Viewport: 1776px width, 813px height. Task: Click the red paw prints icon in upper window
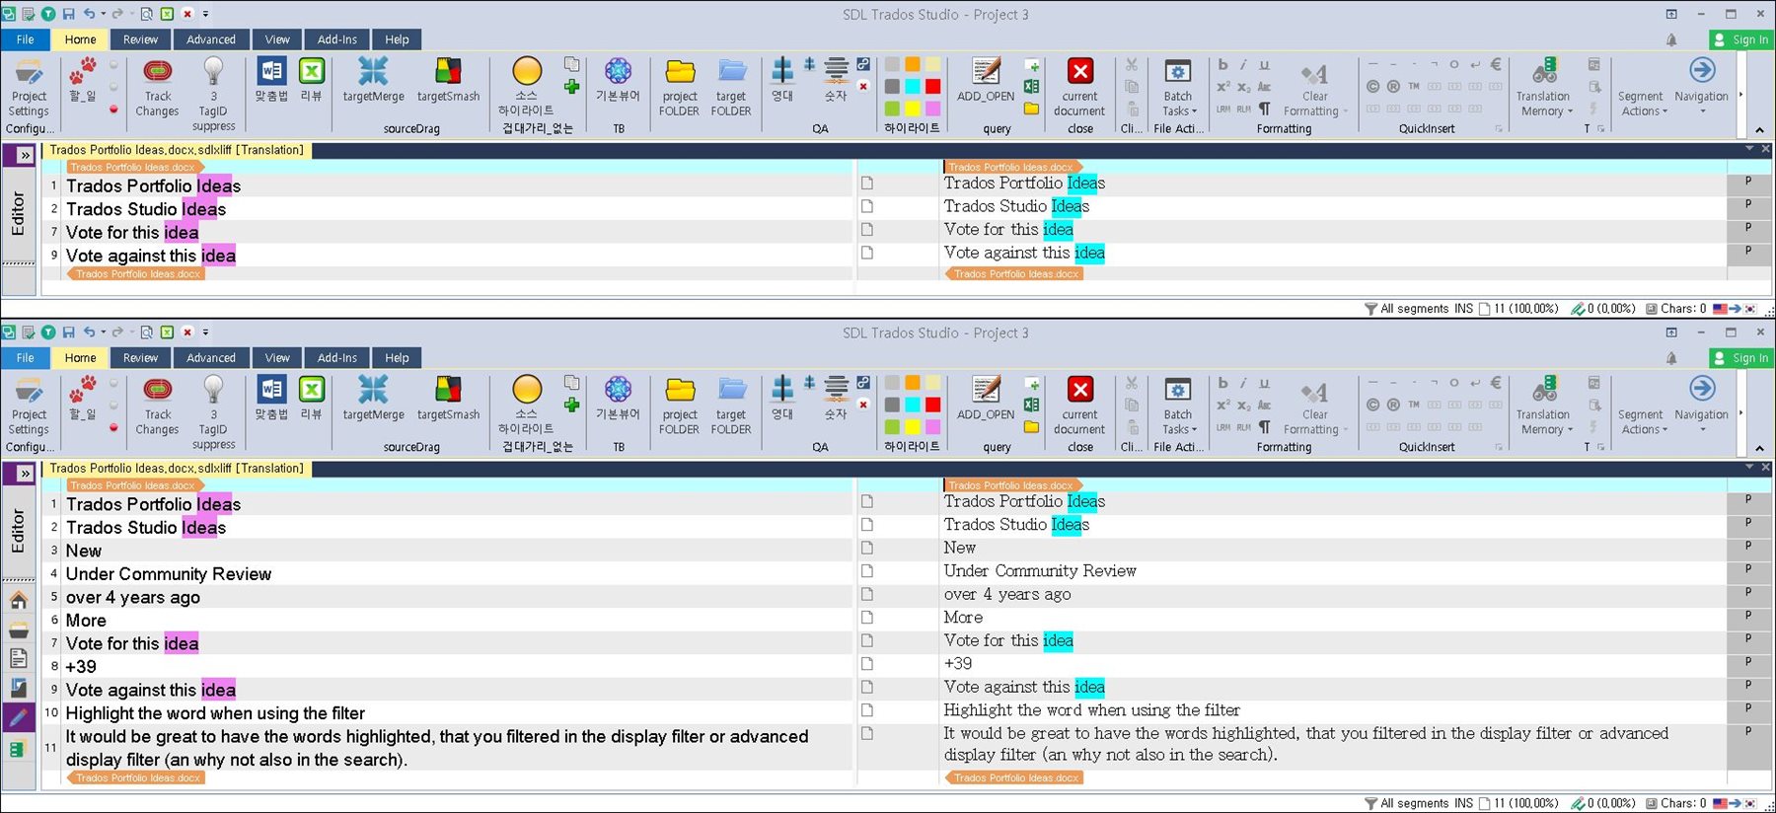(83, 71)
